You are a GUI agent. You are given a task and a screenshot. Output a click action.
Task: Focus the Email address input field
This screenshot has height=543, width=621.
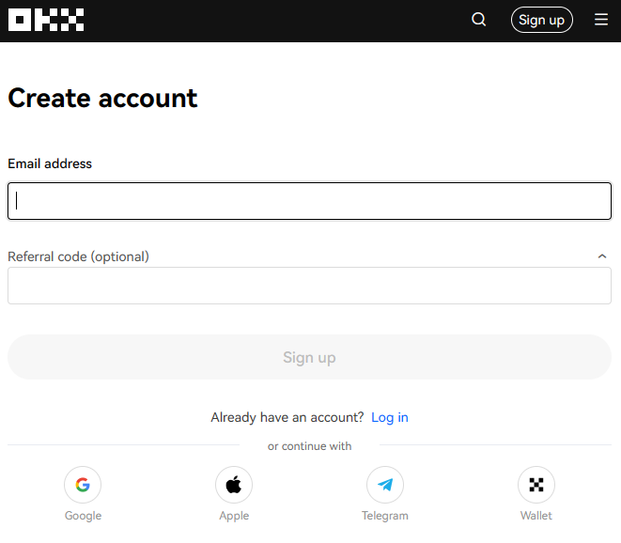pyautogui.click(x=309, y=201)
